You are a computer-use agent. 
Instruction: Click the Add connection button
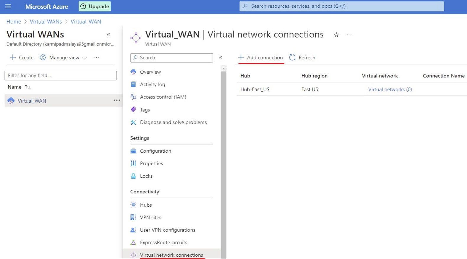[261, 58]
